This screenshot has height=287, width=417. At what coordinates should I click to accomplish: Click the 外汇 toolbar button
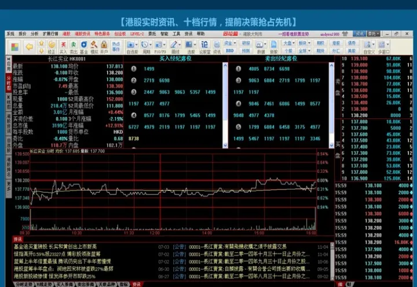tap(336, 50)
